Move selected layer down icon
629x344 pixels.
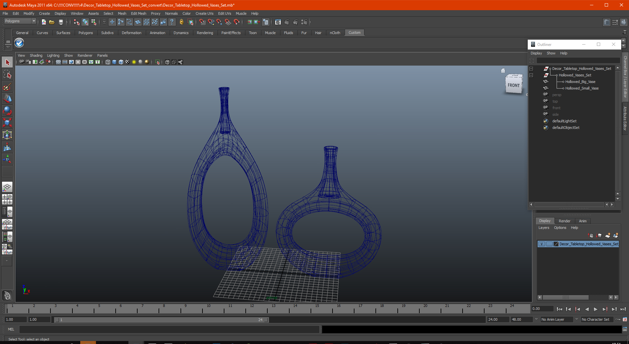pyautogui.click(x=599, y=235)
